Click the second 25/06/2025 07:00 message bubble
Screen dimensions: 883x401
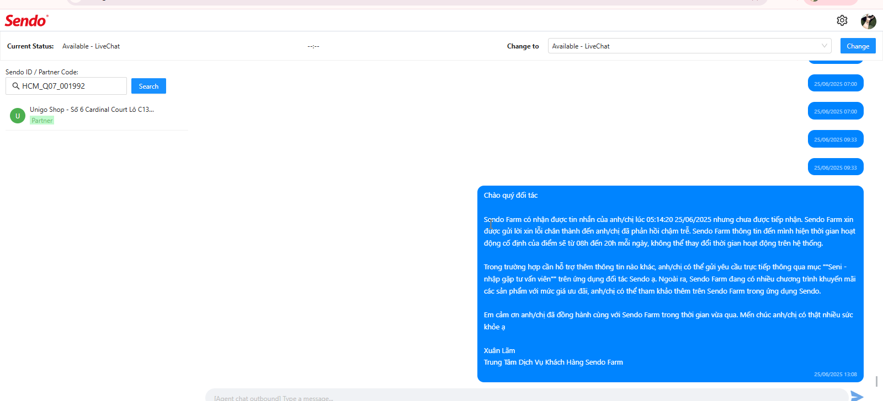pyautogui.click(x=836, y=111)
